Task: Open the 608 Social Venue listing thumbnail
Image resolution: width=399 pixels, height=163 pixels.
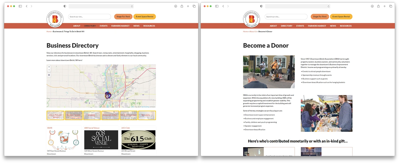Action: point(101,139)
